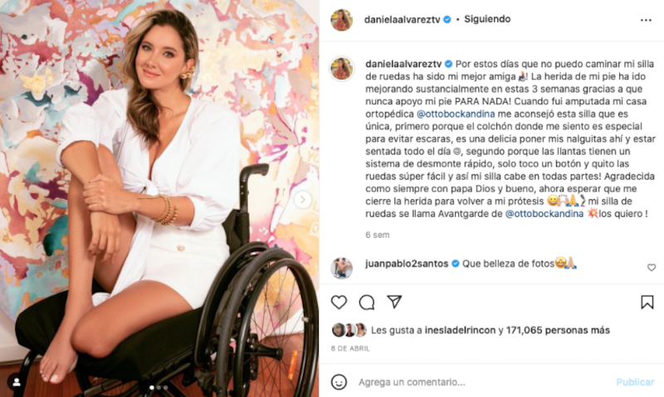The image size is (664, 397).
Task: Toggle the Siguiendo following status
Action: (x=487, y=19)
